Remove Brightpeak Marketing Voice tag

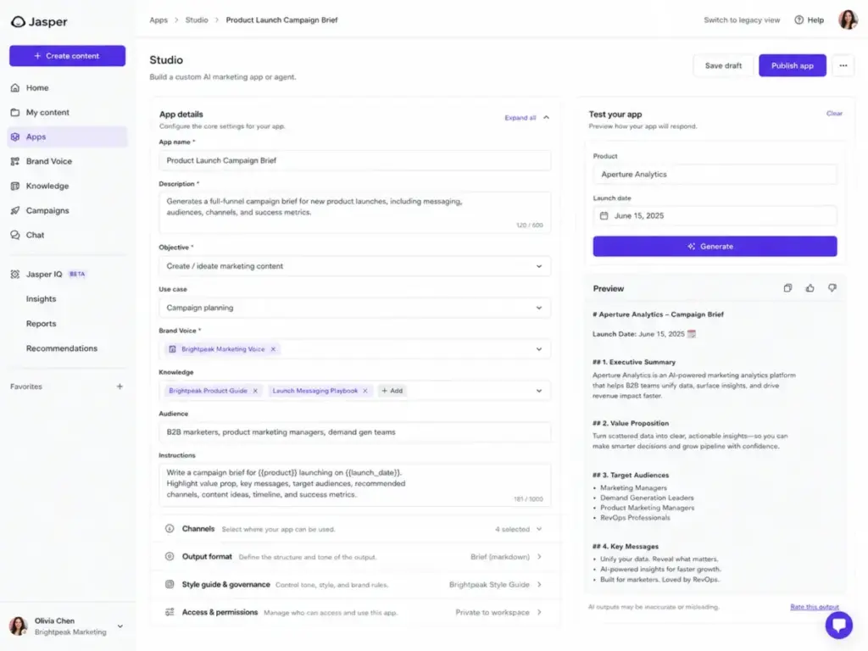273,349
